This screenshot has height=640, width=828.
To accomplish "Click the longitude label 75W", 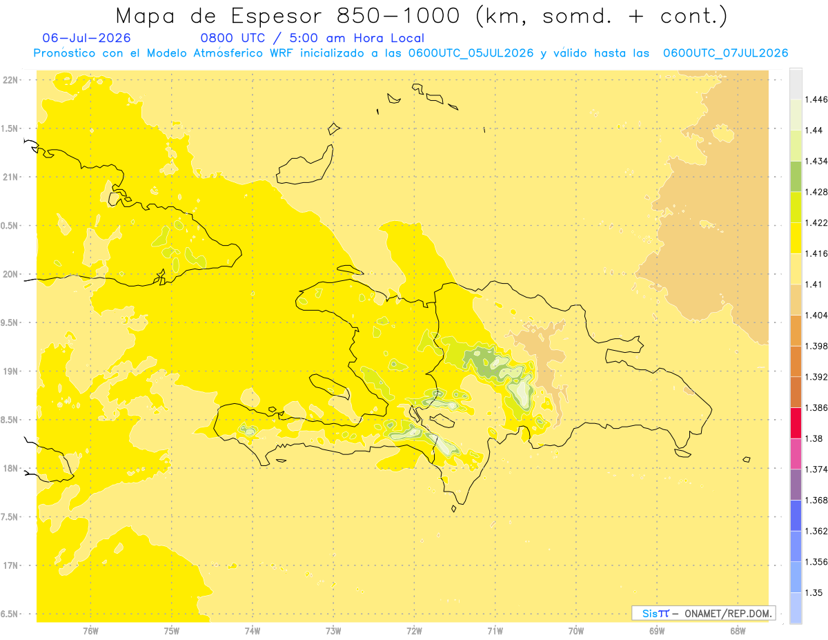I will pos(172,631).
